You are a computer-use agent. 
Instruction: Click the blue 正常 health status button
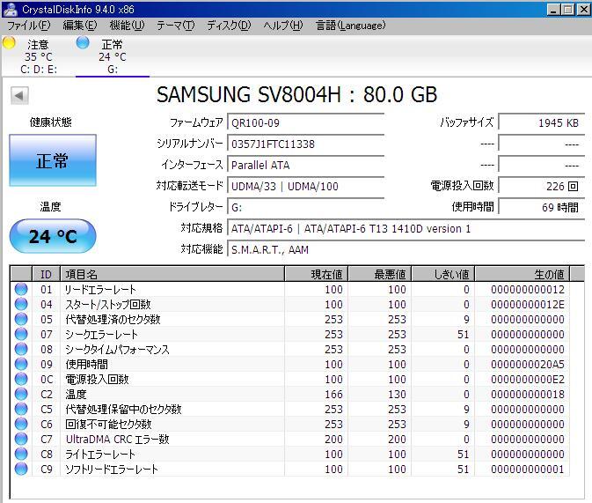pos(53,160)
